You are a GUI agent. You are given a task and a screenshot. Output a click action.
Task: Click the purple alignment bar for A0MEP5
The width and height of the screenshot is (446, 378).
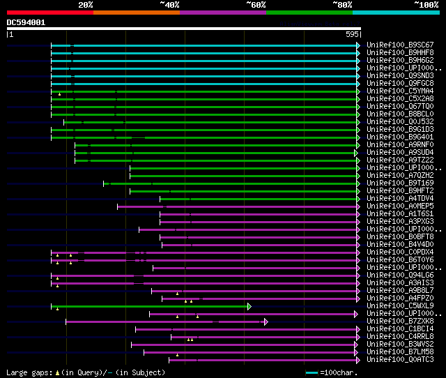click(x=237, y=207)
